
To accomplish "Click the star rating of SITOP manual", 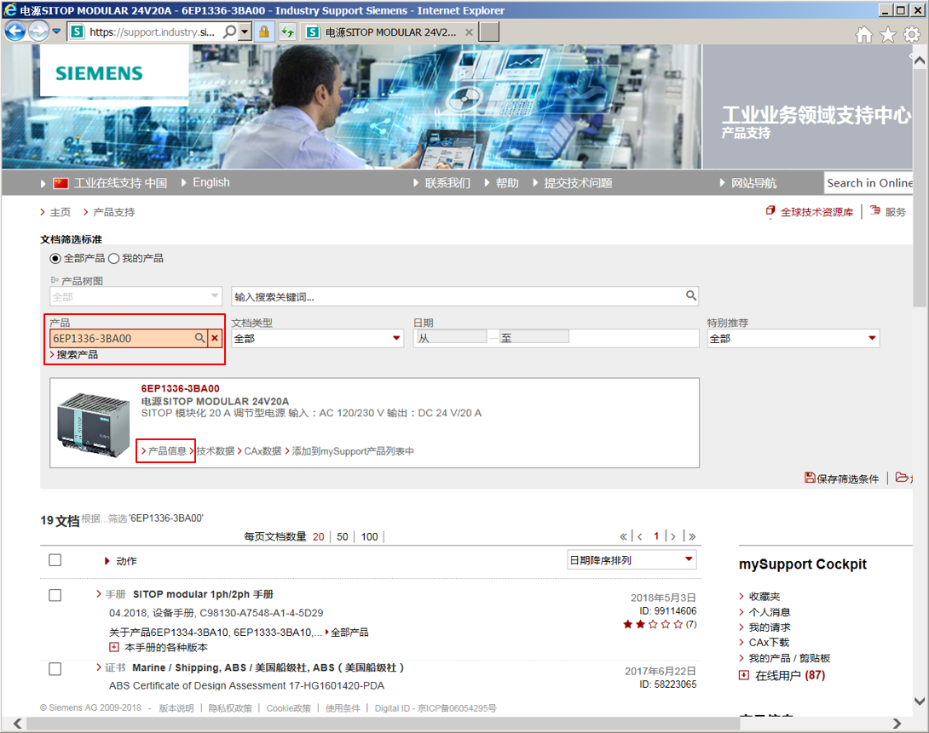I will click(652, 624).
